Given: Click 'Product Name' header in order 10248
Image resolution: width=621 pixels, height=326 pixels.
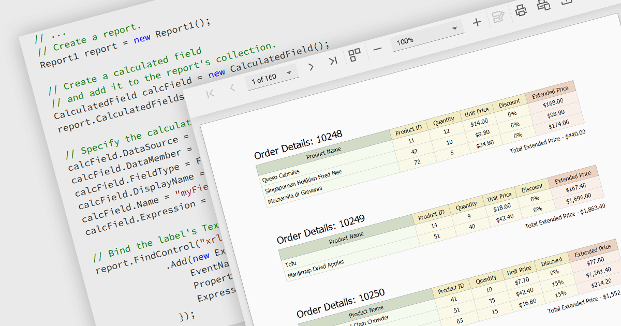Looking at the screenshot, I should pos(323,153).
